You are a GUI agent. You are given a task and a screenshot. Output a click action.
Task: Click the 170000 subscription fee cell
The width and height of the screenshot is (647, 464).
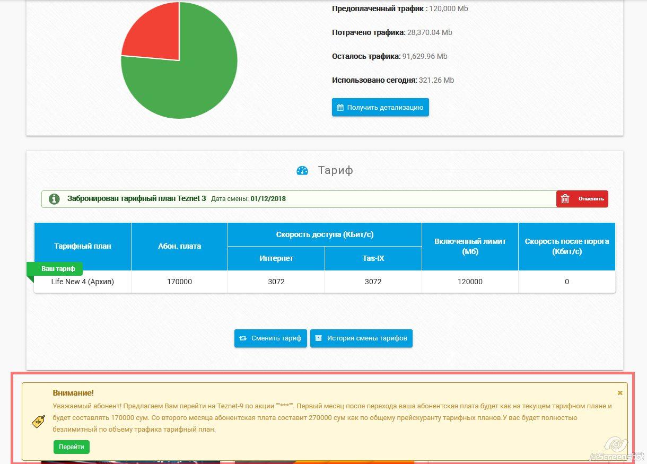click(179, 282)
